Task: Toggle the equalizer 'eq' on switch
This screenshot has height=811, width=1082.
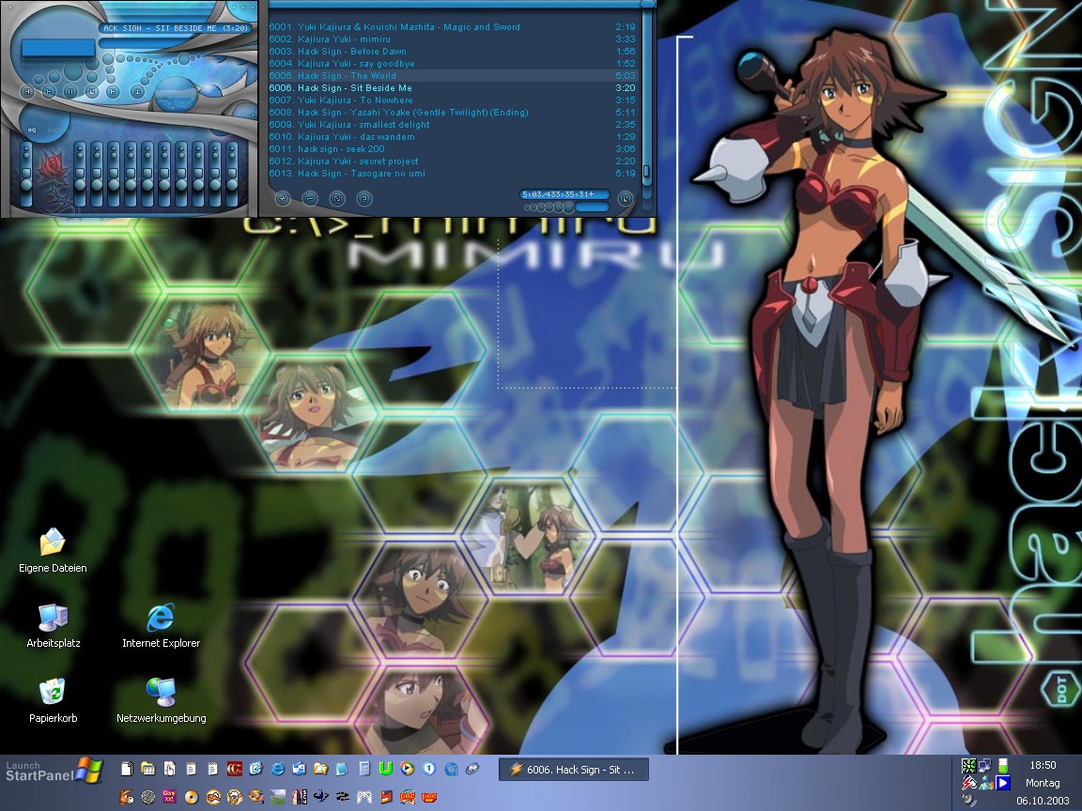Action: [x=31, y=129]
